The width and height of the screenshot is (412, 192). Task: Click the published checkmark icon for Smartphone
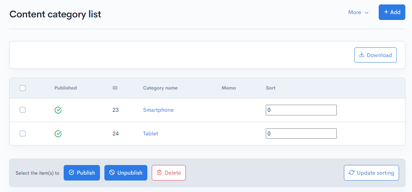(x=58, y=110)
